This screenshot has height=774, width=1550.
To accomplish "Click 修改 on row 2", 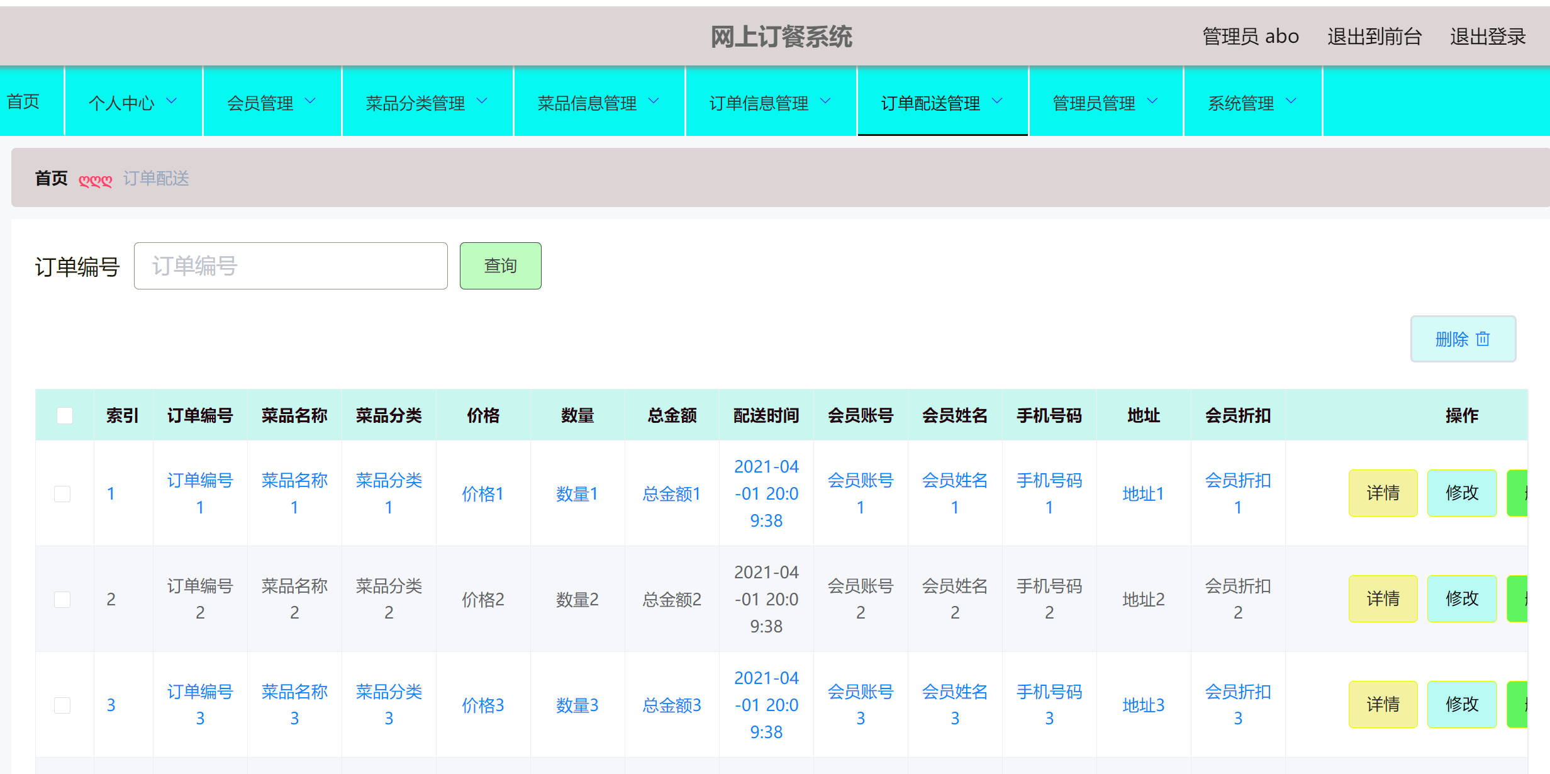I will (x=1461, y=599).
